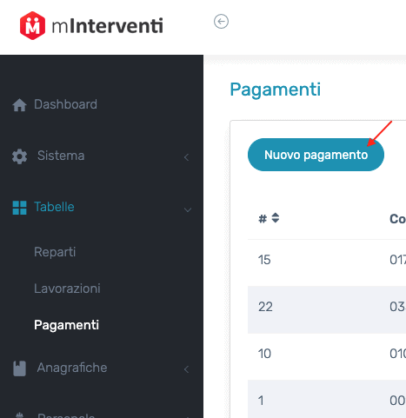The height and width of the screenshot is (418, 406).
Task: Click the Nuovo pagamento button
Action: tap(316, 155)
